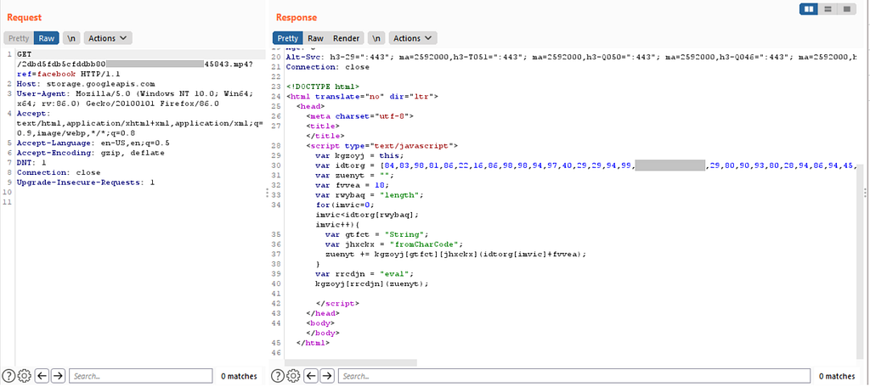Click the GET request method text
This screenshot has width=870, height=387.
[24, 54]
